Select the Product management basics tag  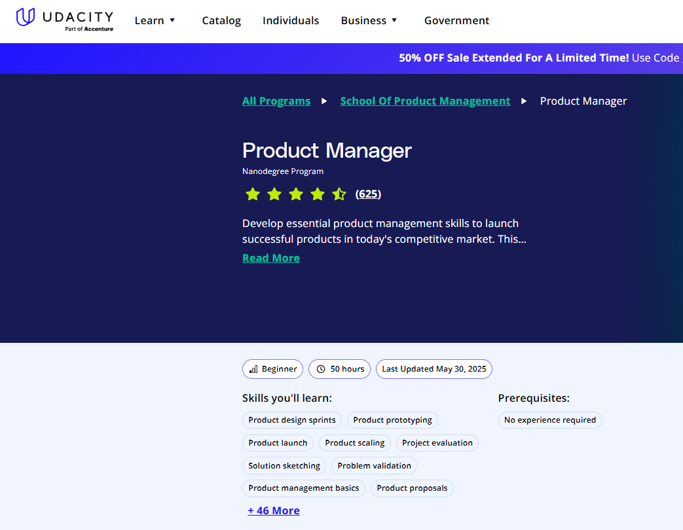pyautogui.click(x=304, y=488)
